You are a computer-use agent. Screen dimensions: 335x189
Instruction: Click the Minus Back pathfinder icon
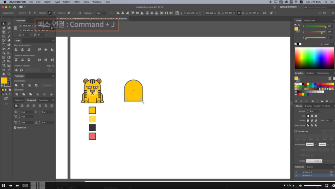pyautogui.click(x=51, y=94)
